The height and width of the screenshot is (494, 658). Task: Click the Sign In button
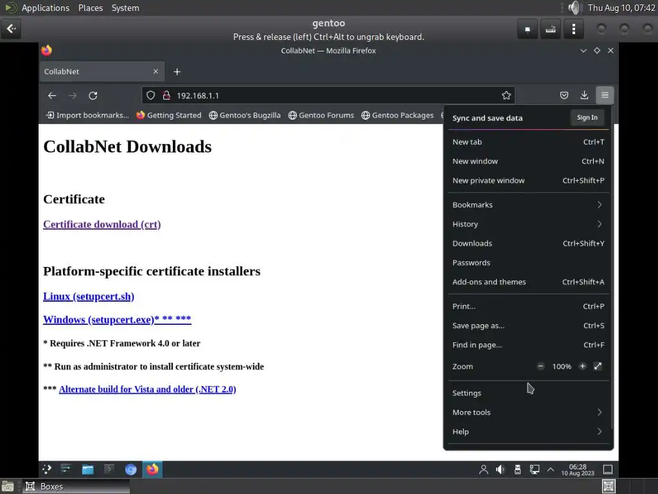coord(587,118)
